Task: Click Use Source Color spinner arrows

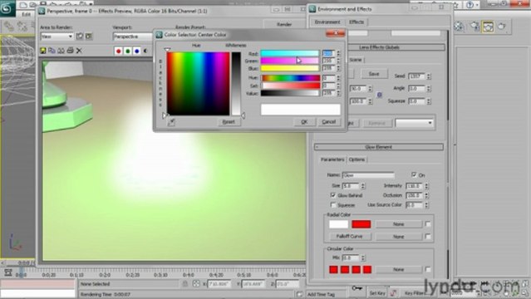Action: tap(426, 205)
